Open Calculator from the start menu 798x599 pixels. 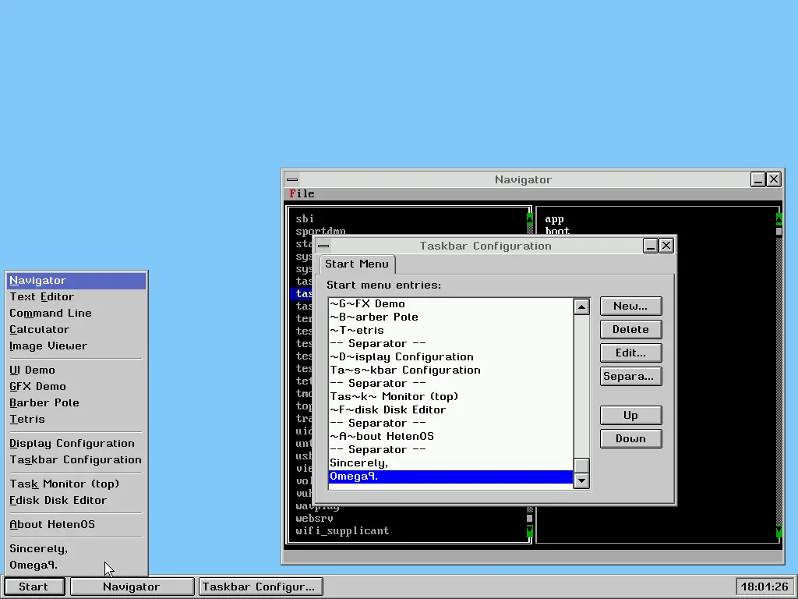[x=40, y=329]
